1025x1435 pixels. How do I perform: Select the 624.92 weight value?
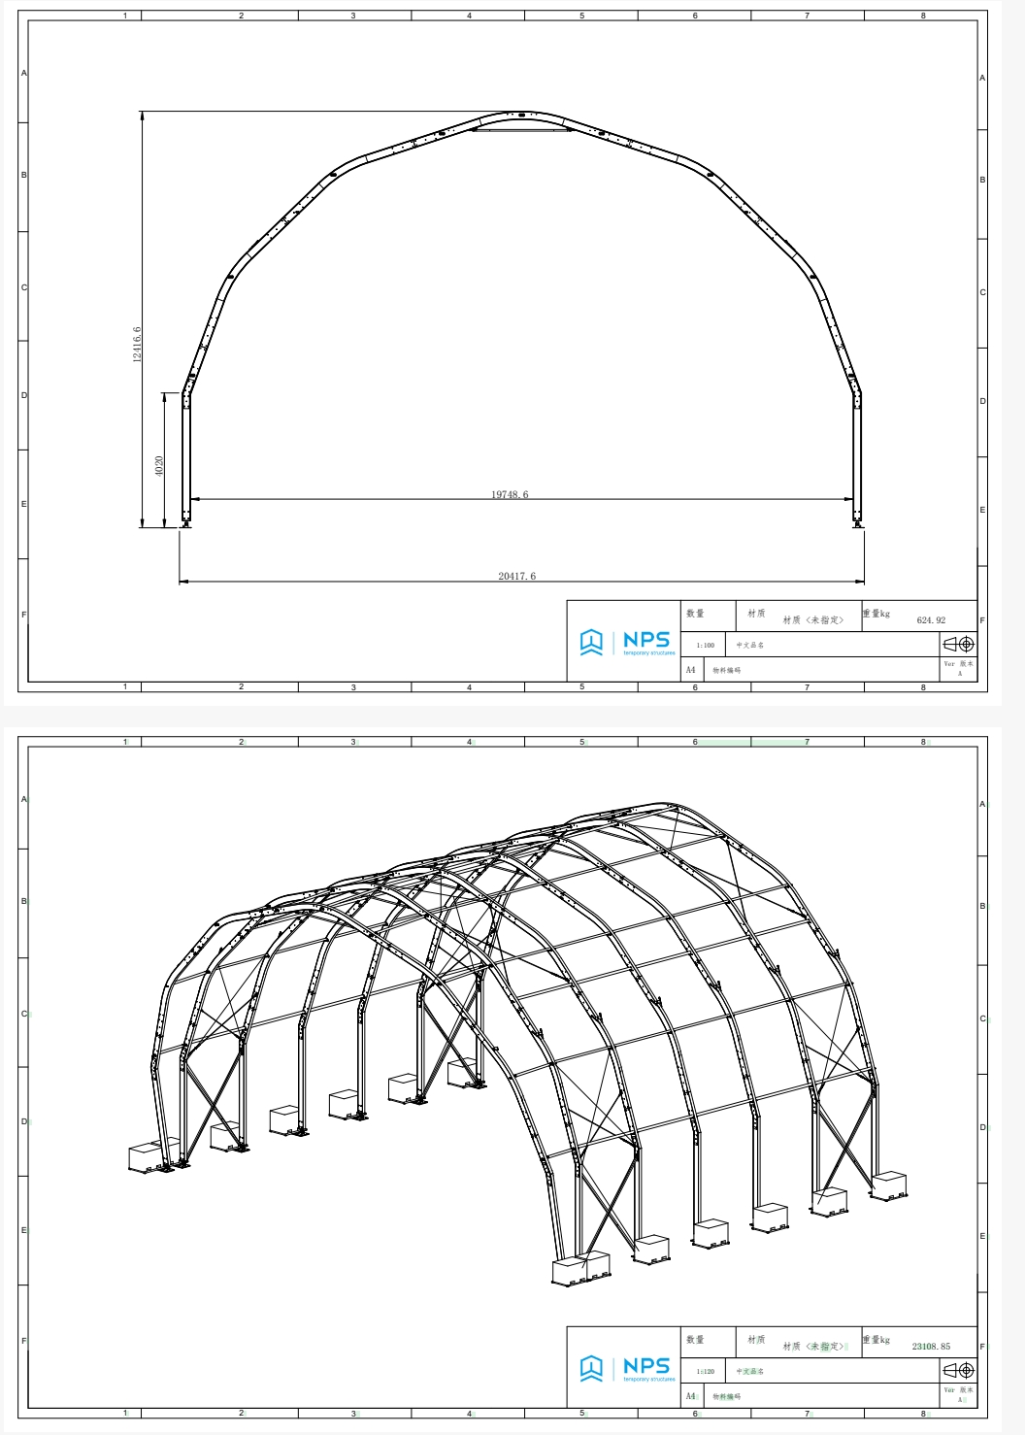[x=931, y=620]
